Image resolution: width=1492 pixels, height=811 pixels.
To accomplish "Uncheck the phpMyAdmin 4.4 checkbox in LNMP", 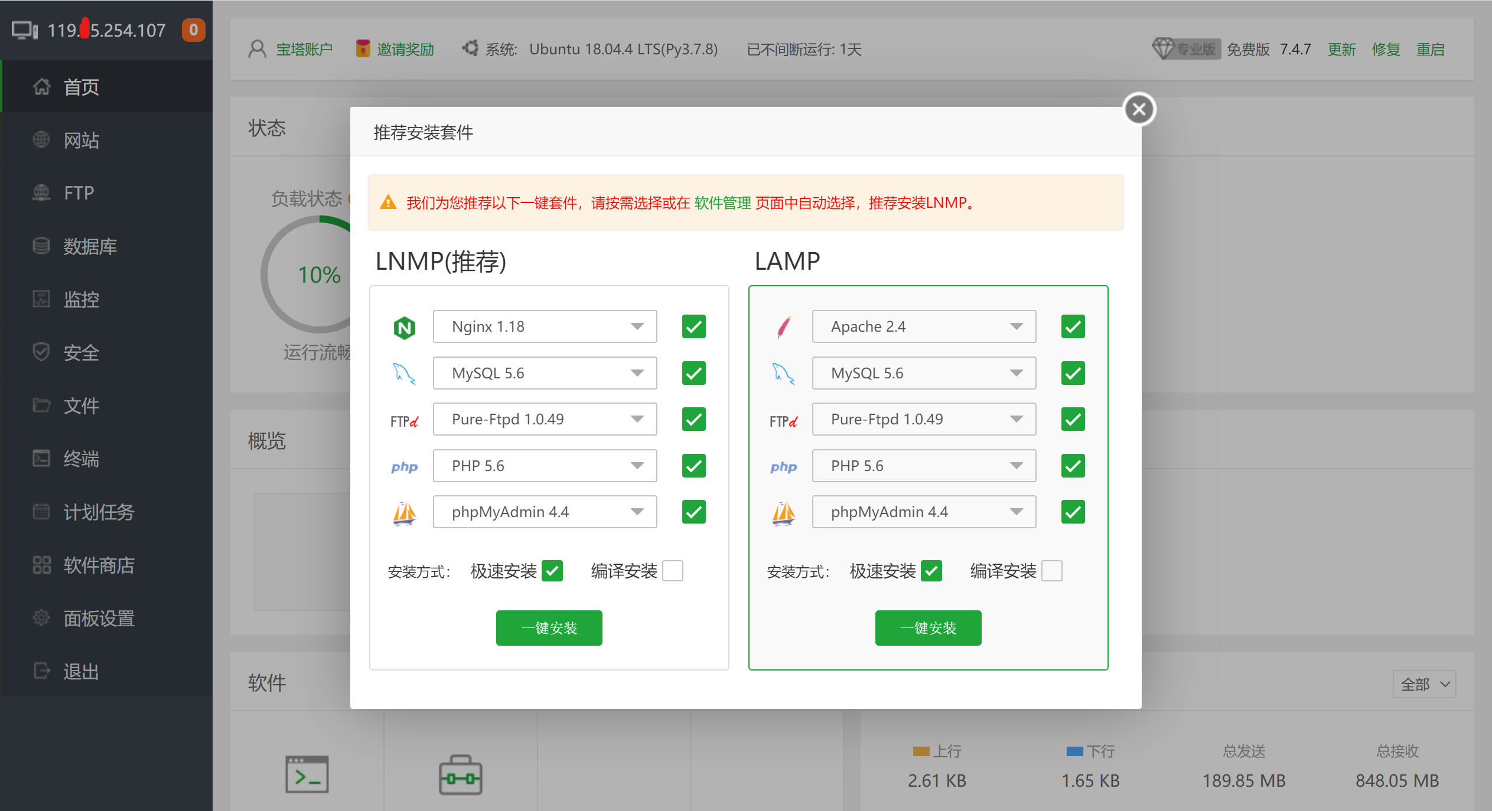I will pyautogui.click(x=694, y=512).
